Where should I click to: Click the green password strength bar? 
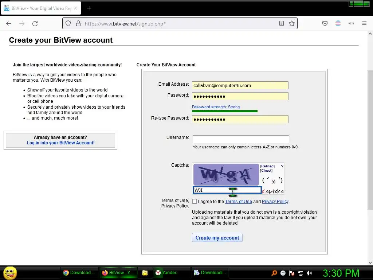[x=224, y=111]
